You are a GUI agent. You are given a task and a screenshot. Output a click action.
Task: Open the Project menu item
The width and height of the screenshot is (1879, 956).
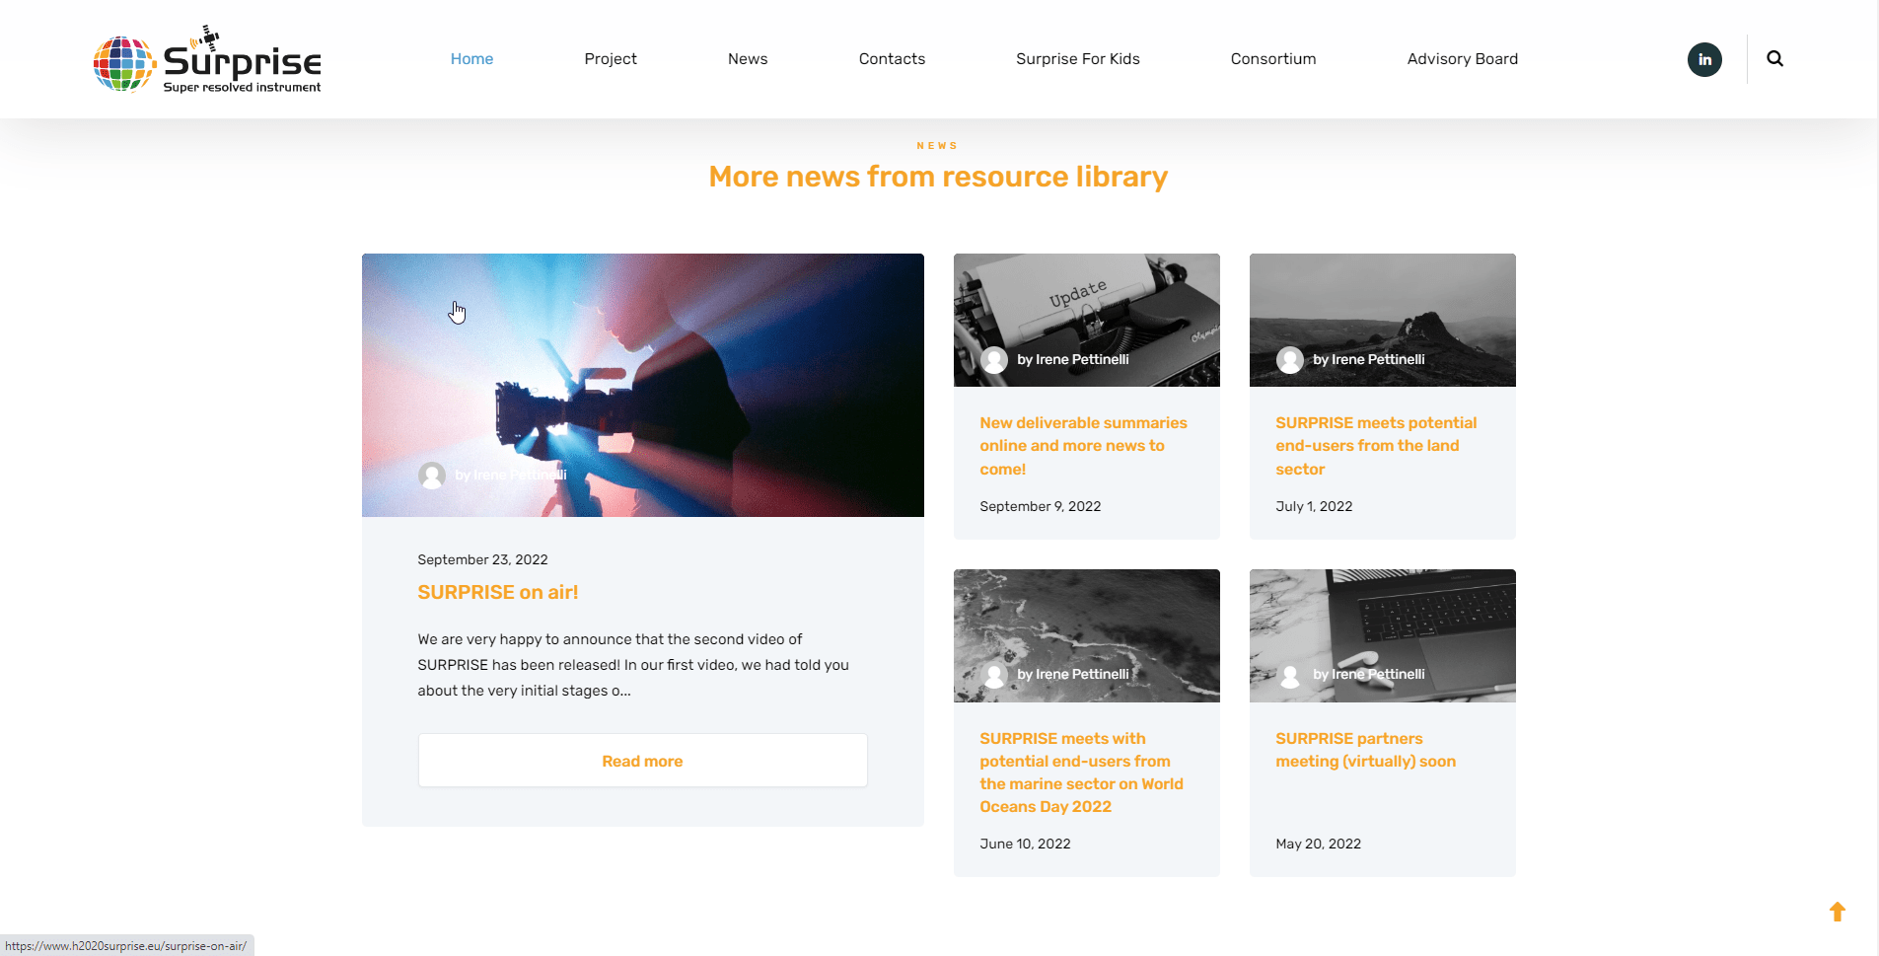click(610, 59)
